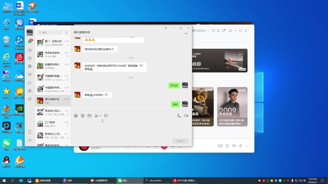Screen dimensions: 328x184
Task: Start a voice call with phone icon
Action: (179, 116)
